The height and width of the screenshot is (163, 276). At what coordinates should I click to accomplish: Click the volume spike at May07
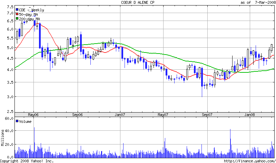pyautogui.click(x=165, y=148)
